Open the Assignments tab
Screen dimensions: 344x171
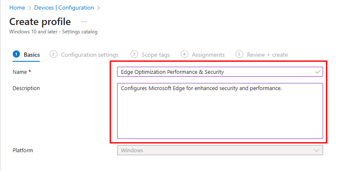click(x=208, y=55)
